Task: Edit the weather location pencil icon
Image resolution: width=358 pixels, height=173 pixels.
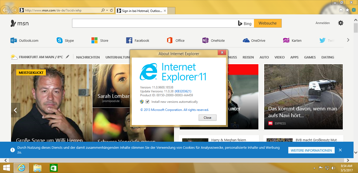Action: coord(68,57)
